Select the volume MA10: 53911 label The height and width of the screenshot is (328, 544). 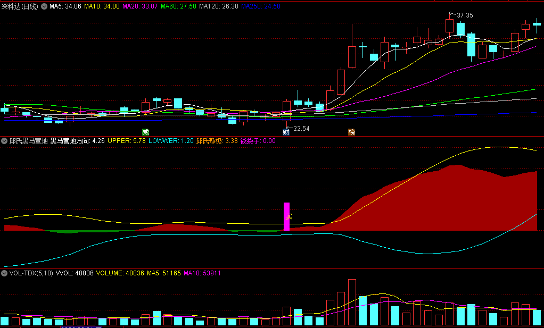tap(202, 273)
